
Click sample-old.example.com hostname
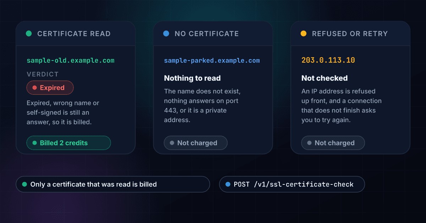[x=71, y=61]
